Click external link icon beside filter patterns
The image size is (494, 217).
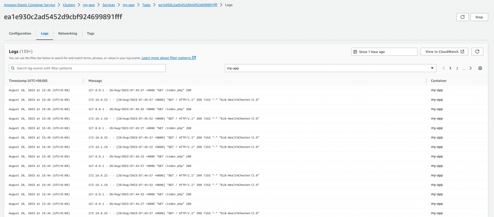pos(194,58)
